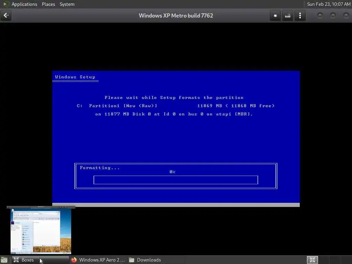352x264 pixels.
Task: Click the formatting progress bar
Action: click(176, 180)
